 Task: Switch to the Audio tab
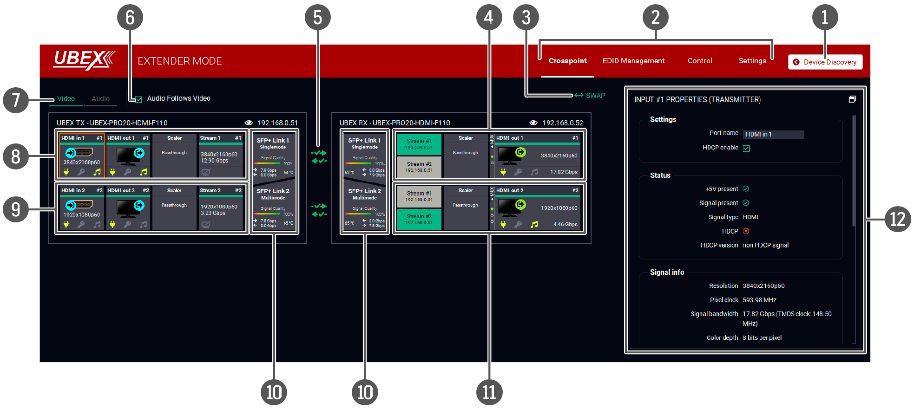tap(100, 99)
